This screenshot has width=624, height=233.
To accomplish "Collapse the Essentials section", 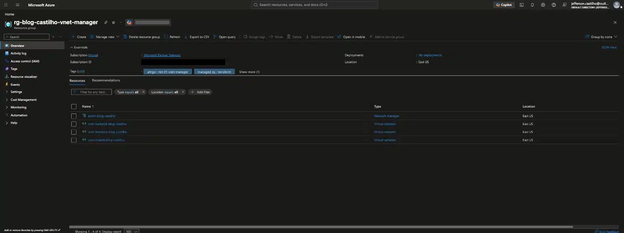I will 79,47.
